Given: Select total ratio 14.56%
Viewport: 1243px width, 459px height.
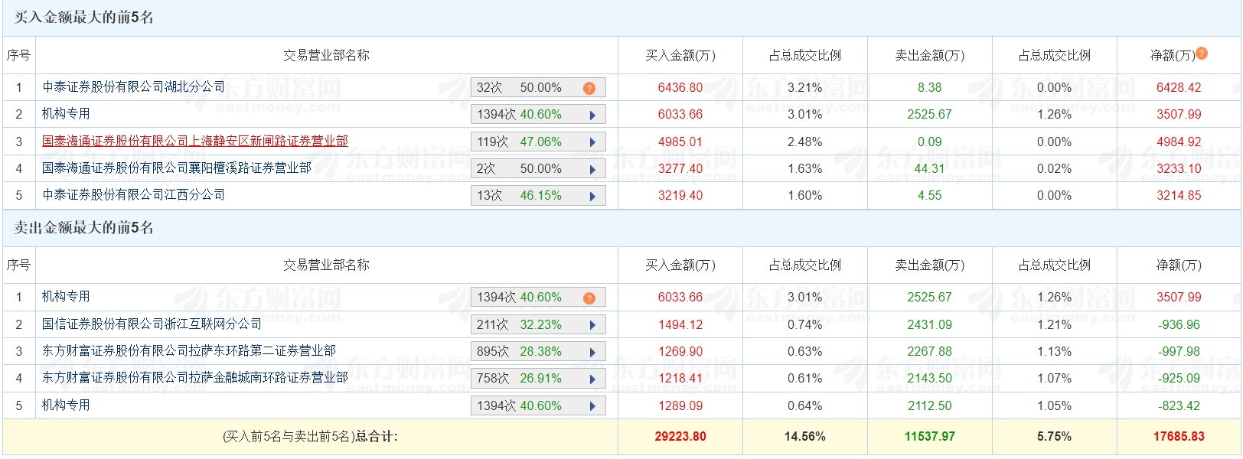Looking at the screenshot, I should point(805,437).
